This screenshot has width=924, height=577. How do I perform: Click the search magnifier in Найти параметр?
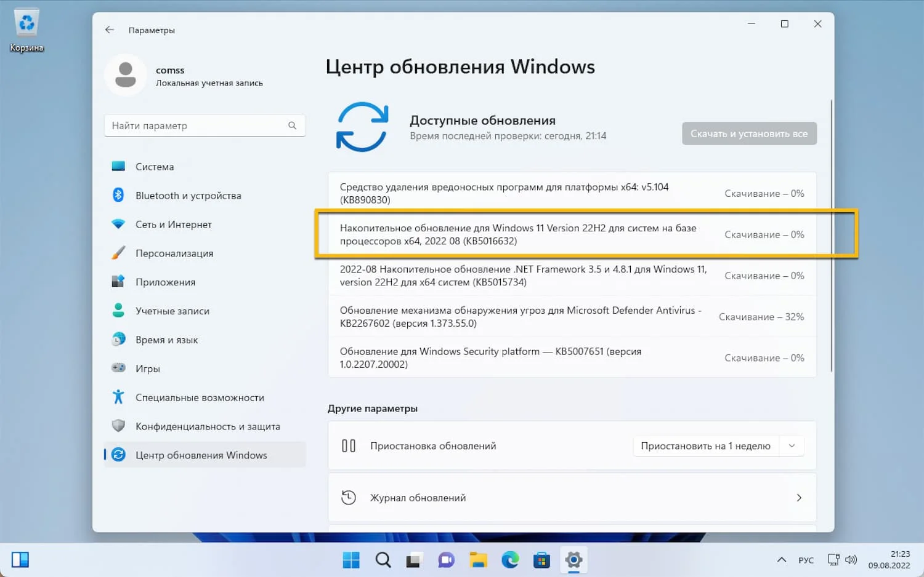point(292,125)
